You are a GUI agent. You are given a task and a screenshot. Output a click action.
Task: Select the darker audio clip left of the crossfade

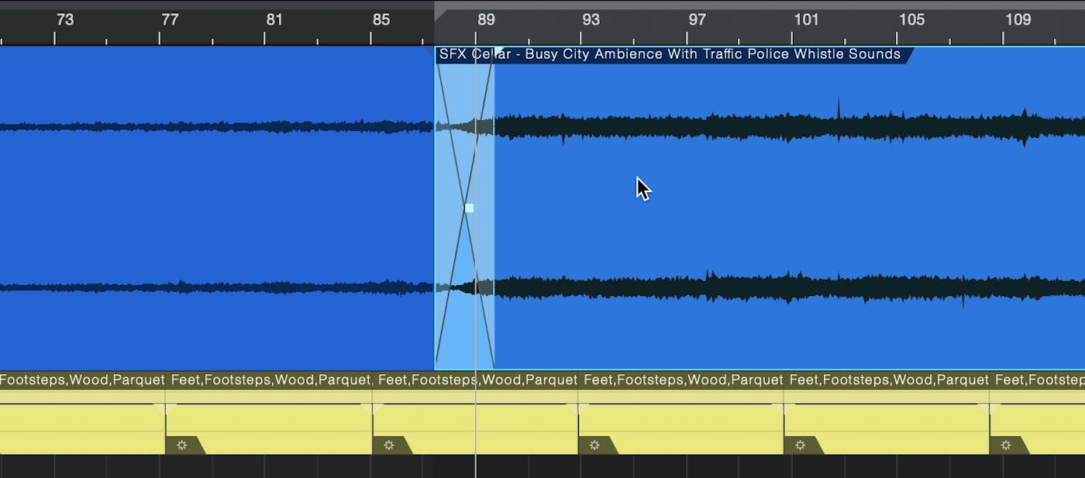tap(217, 208)
